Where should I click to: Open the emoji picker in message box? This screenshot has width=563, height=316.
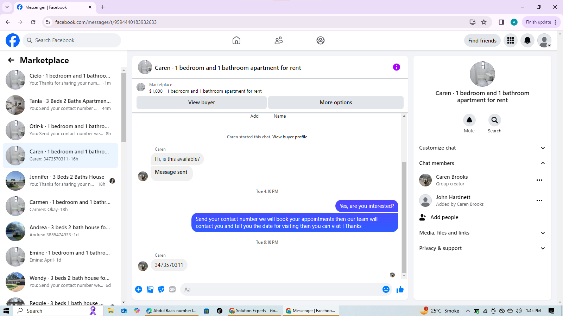386,289
